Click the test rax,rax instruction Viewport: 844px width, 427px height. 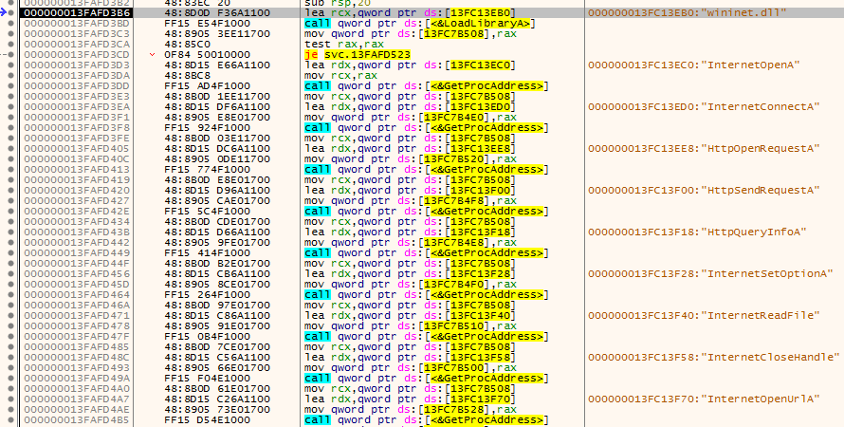click(344, 45)
